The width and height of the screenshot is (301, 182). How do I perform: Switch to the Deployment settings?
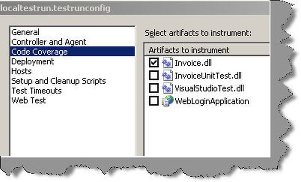pos(32,62)
